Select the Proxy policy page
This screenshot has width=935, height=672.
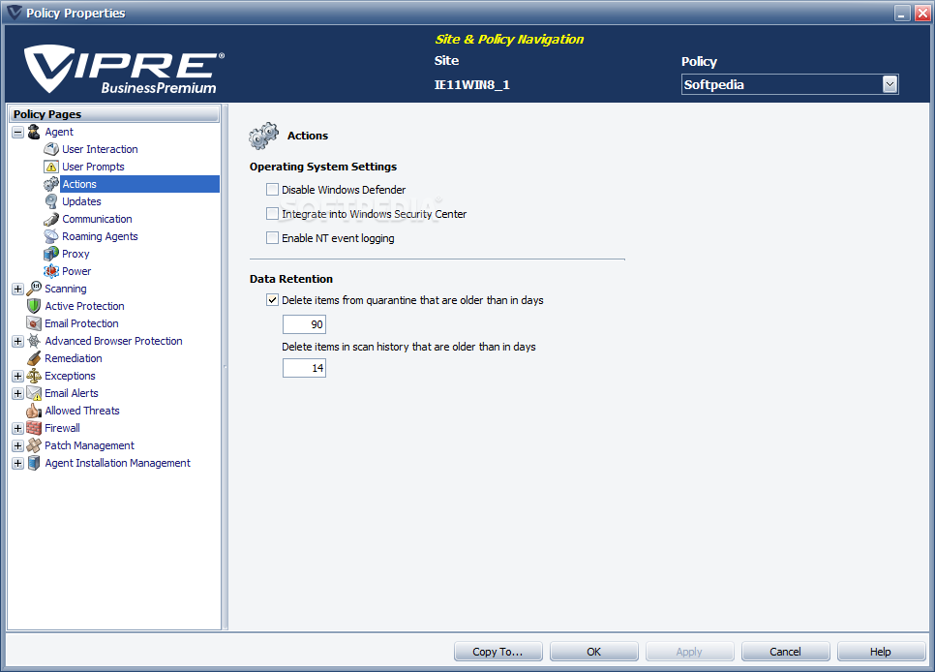coord(75,254)
